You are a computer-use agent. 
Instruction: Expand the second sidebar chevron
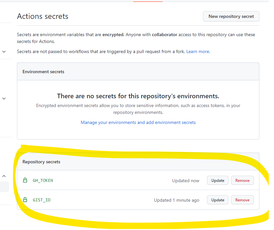pos(4,99)
